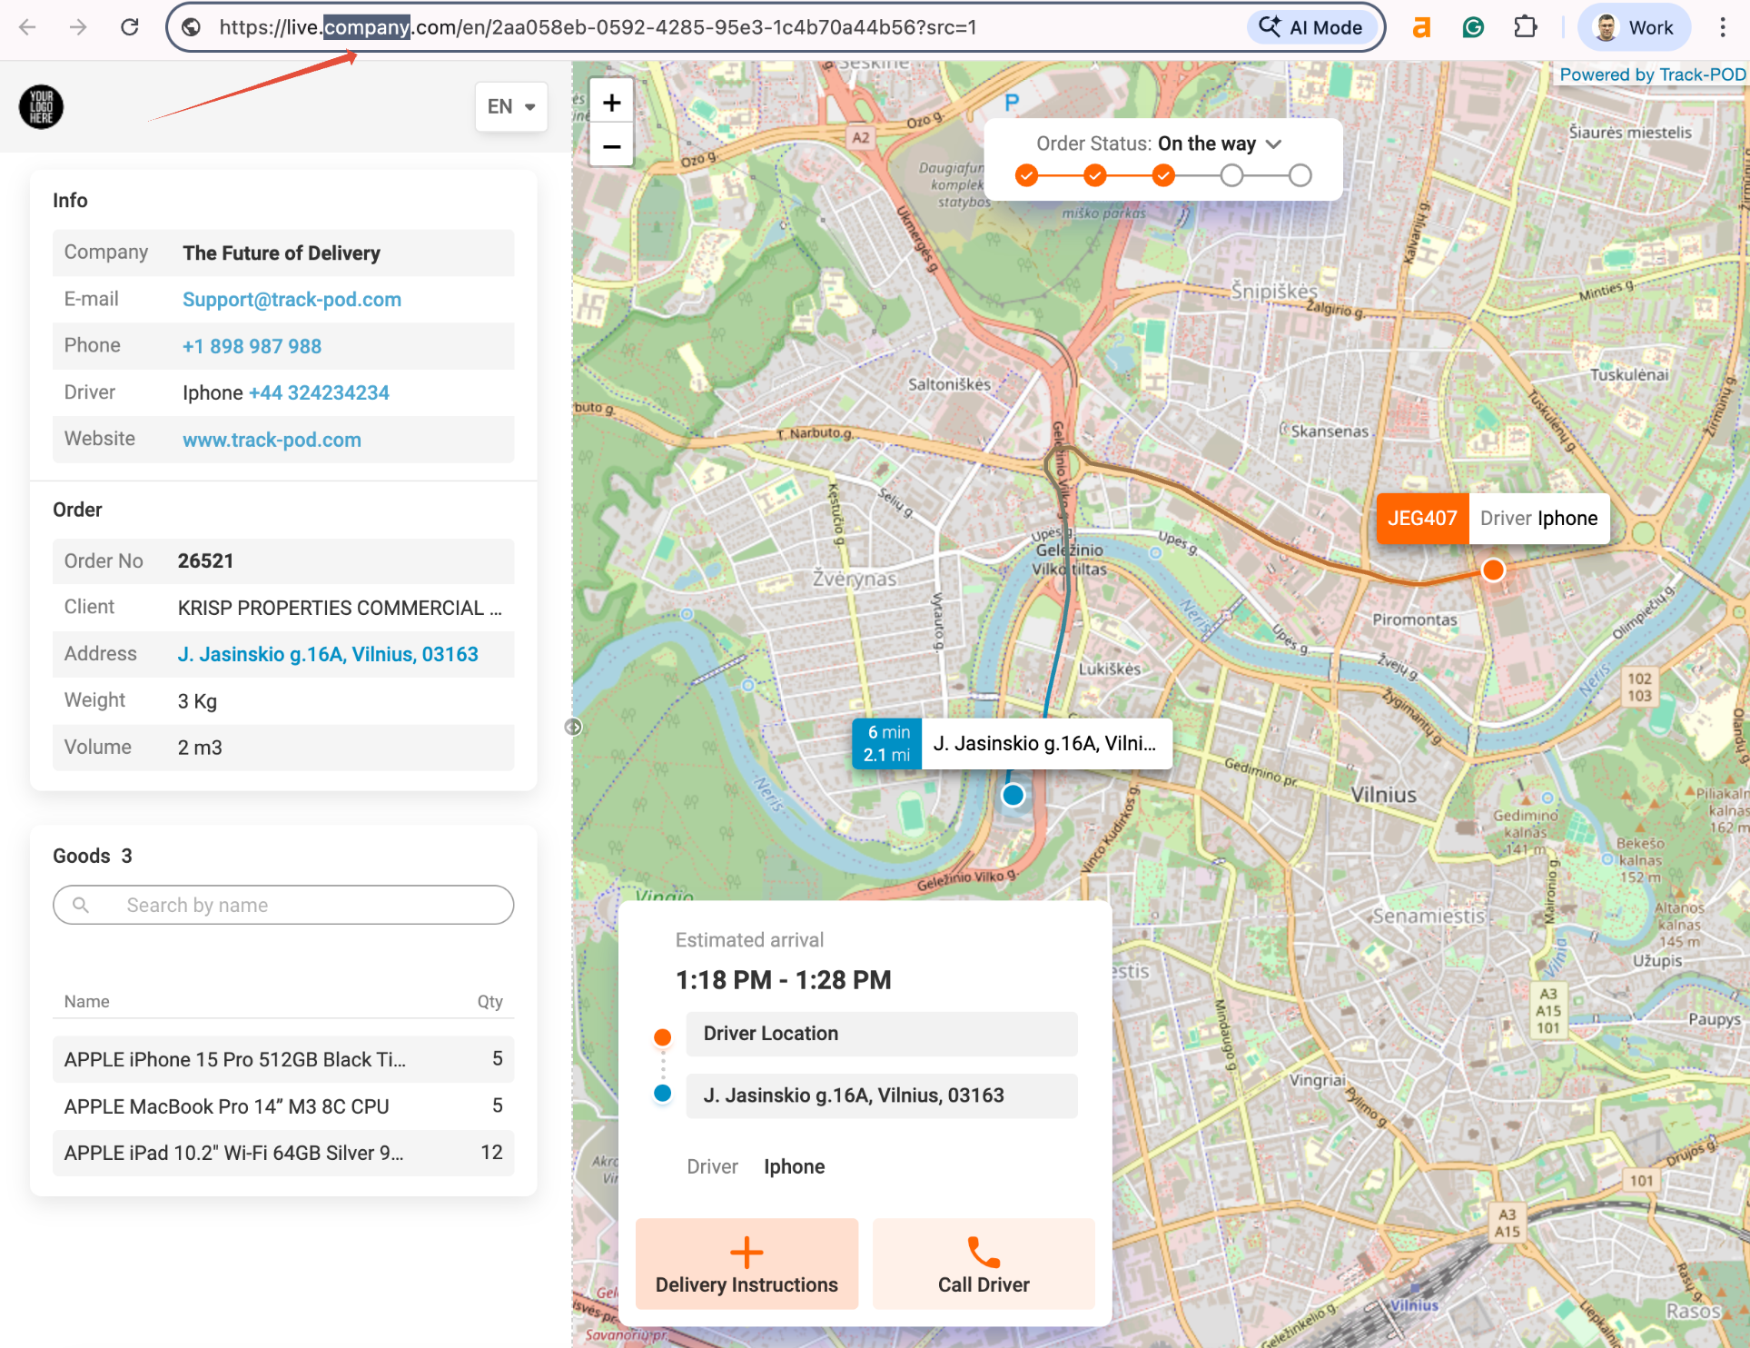Activate AI Mode in address bar
Viewport: 1750px width, 1348px height.
pyautogui.click(x=1310, y=27)
